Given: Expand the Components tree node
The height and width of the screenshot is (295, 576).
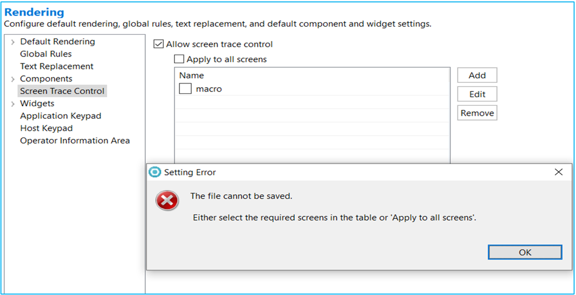Looking at the screenshot, I should [13, 79].
